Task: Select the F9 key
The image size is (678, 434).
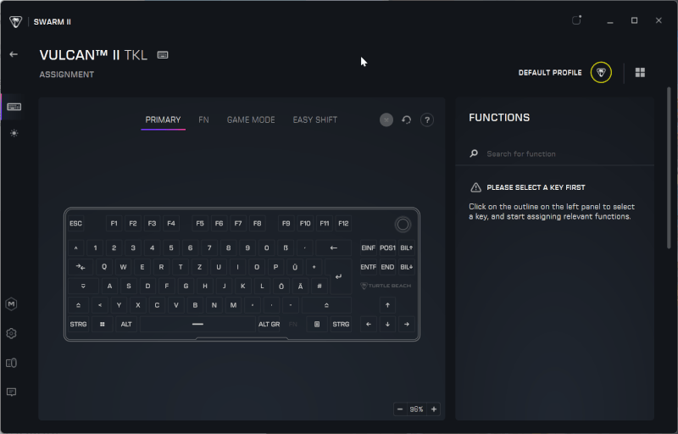Action: 286,224
